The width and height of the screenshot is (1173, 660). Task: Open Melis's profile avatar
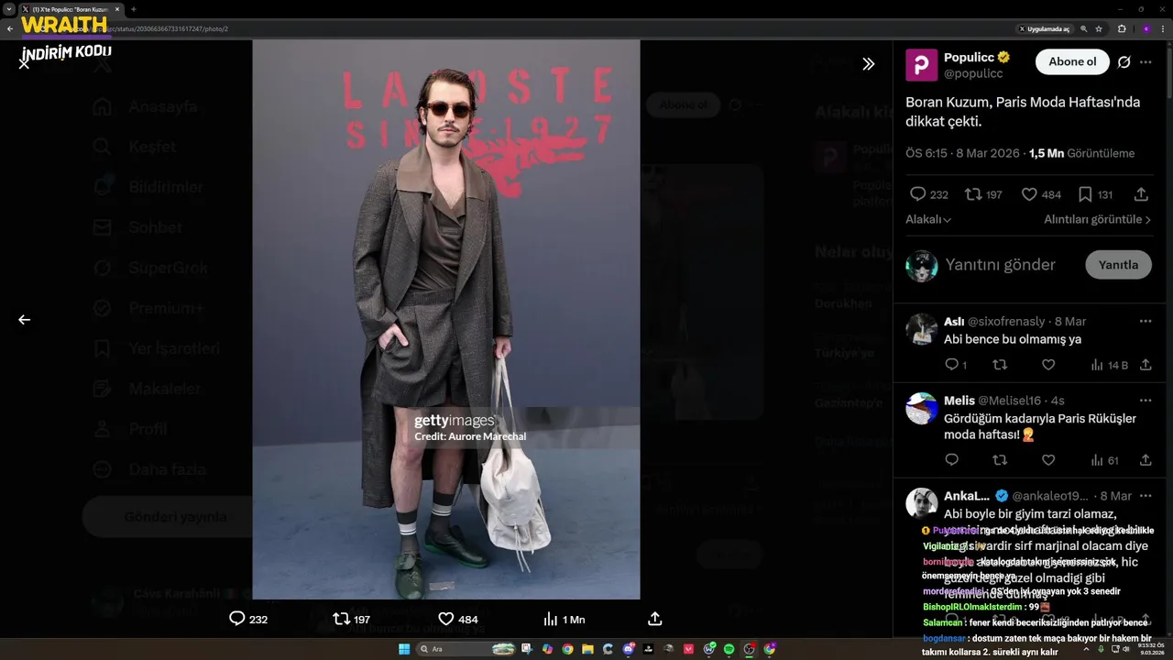tap(921, 408)
